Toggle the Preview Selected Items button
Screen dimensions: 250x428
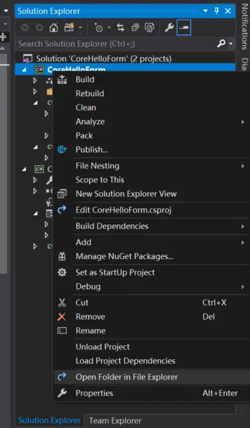point(184,27)
